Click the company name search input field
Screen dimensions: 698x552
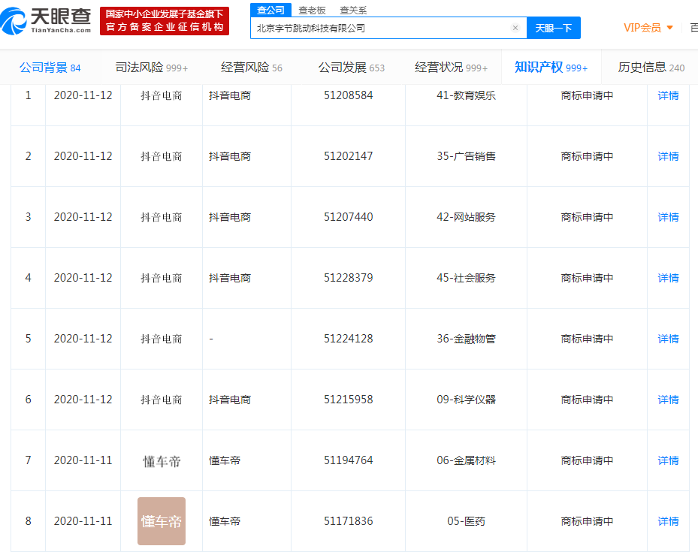coord(376,28)
